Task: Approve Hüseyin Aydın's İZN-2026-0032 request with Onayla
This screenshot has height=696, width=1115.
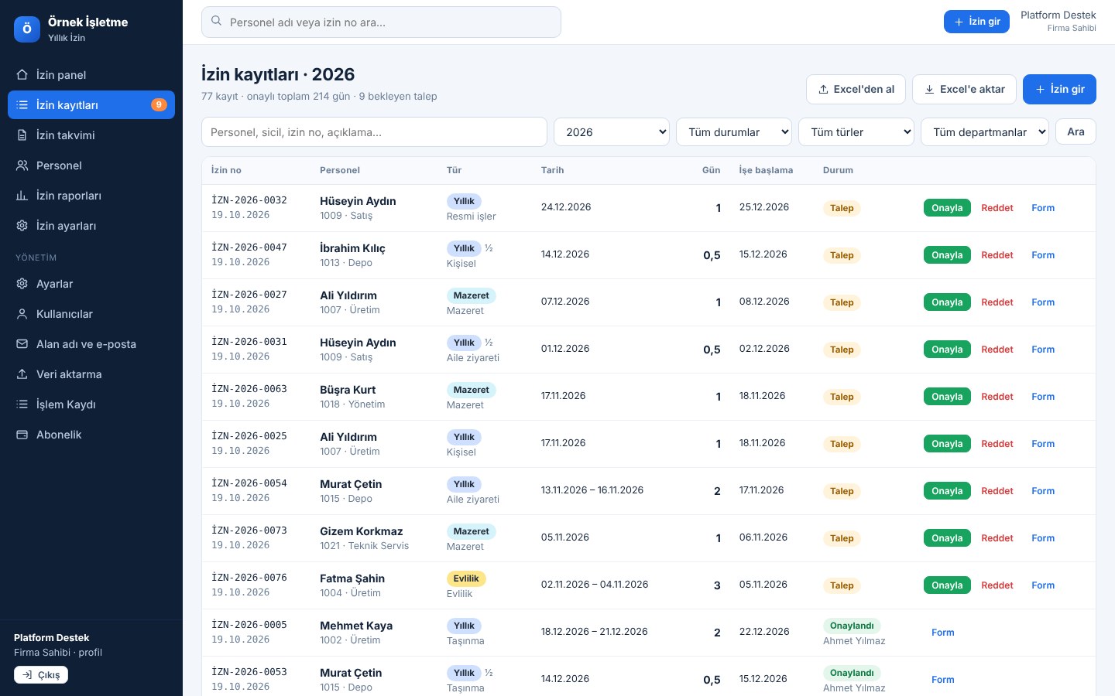Action: (x=947, y=208)
